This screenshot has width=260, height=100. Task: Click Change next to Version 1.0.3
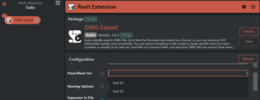(x=126, y=35)
